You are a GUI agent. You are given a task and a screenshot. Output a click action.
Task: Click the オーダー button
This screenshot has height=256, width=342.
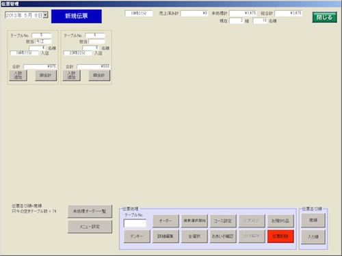click(x=166, y=221)
